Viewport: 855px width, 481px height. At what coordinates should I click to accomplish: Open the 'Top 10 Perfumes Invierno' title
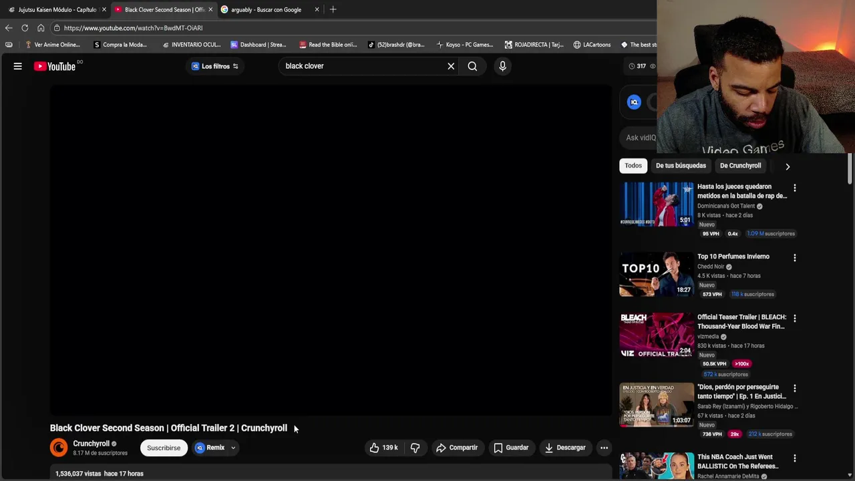(733, 257)
